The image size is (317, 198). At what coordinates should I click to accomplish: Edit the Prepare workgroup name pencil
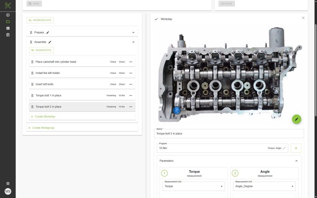tap(48, 32)
